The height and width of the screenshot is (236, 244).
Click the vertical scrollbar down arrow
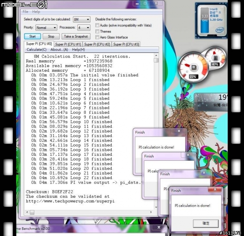click(156, 207)
